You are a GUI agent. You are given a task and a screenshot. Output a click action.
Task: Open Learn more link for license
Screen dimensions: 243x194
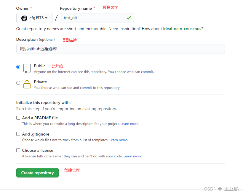pos(133,156)
